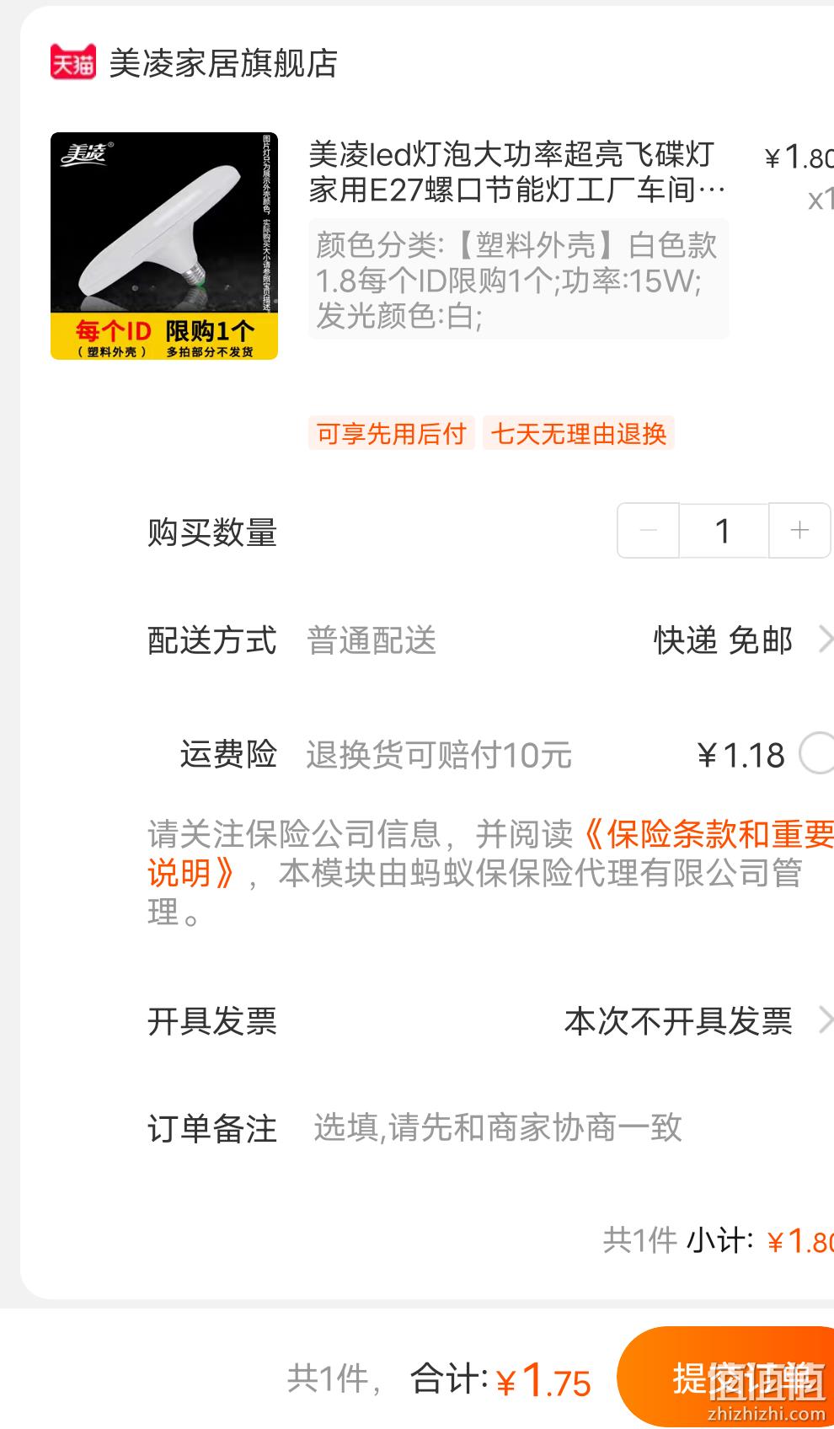Click the 订单备注 order note field
Viewport: 834px width, 1429px height.
[497, 1127]
